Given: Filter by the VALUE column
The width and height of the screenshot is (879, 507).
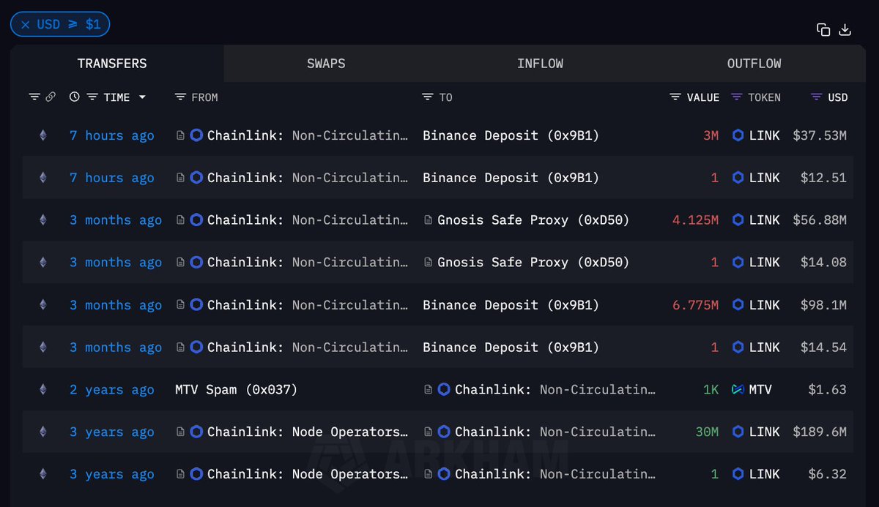Looking at the screenshot, I should 675,97.
